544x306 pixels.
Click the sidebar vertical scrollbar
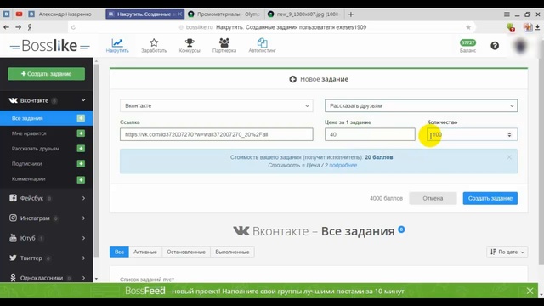pyautogui.click(x=96, y=160)
